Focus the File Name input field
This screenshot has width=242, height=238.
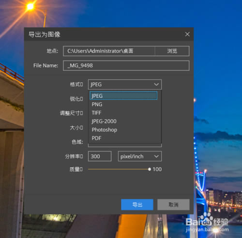tap(126, 65)
